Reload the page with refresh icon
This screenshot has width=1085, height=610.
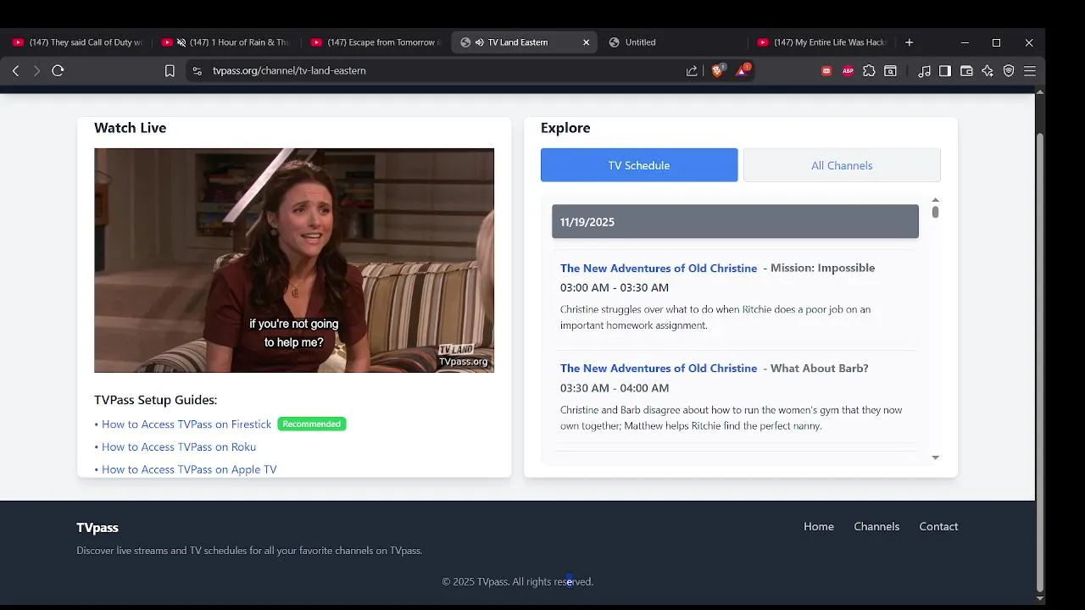[58, 71]
